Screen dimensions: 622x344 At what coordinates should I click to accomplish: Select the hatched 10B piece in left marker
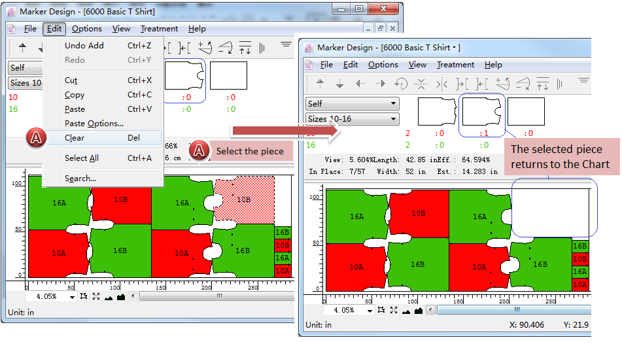[x=244, y=199]
